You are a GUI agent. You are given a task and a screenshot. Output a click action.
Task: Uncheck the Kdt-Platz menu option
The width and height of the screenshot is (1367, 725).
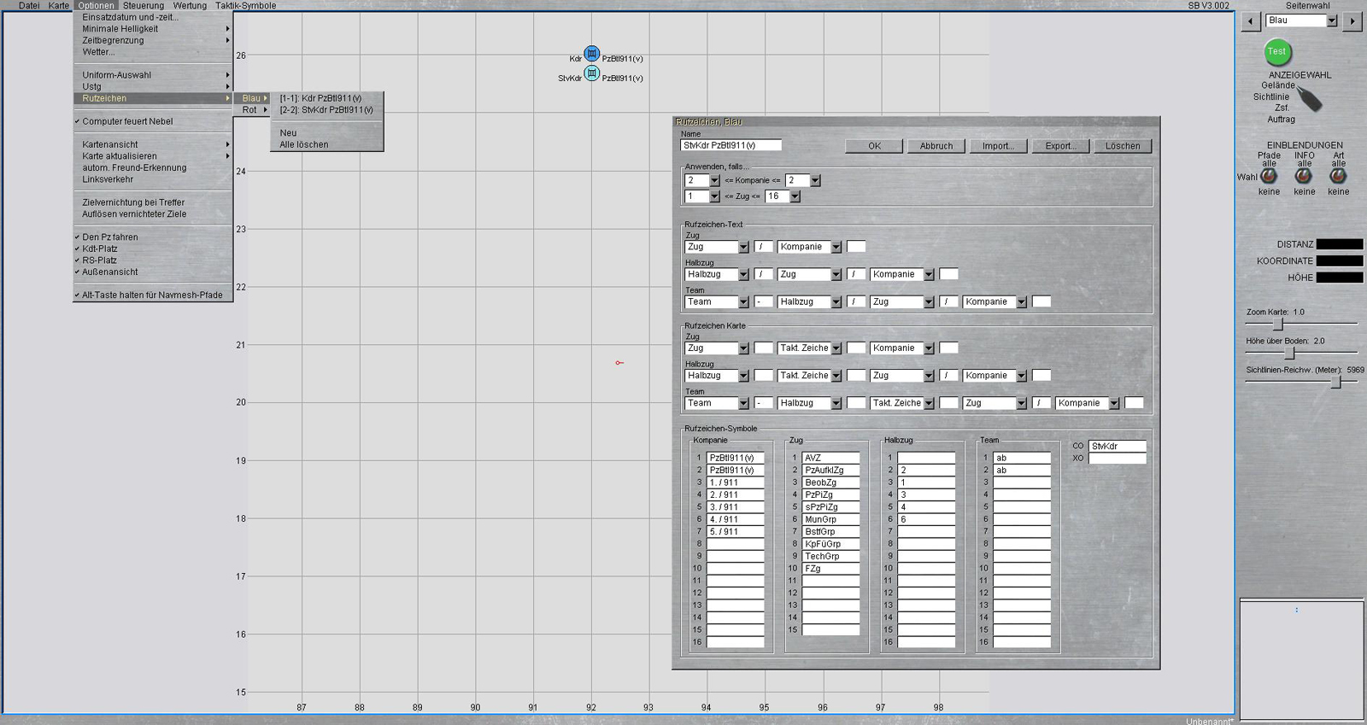pos(100,248)
